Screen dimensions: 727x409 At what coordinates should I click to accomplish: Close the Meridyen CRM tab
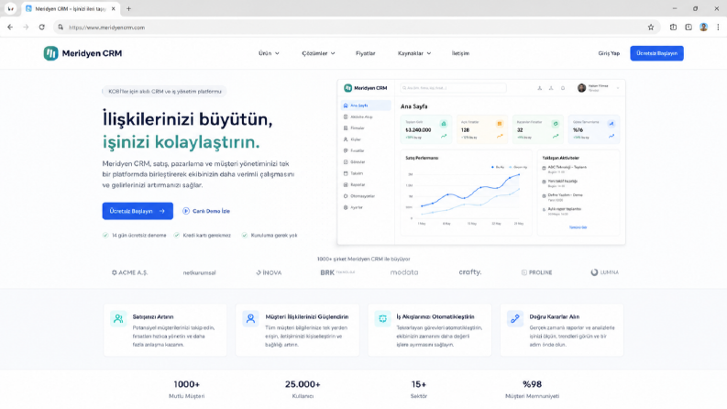pyautogui.click(x=113, y=9)
